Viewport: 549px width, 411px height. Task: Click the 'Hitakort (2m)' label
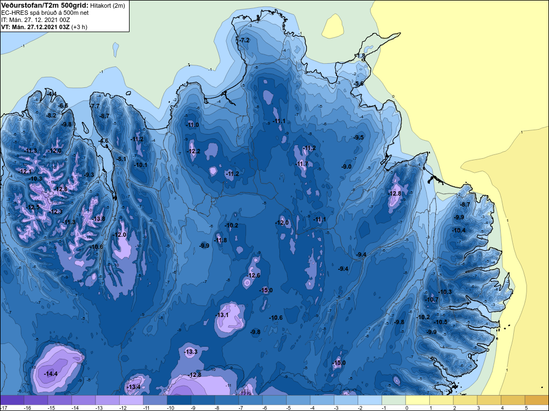(107, 5)
